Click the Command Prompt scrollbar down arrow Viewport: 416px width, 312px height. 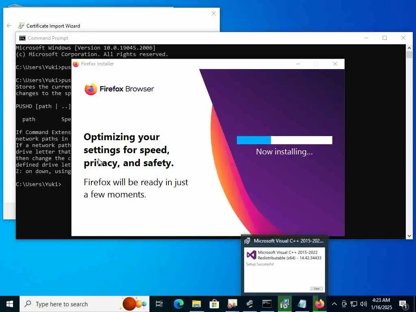[x=409, y=236]
